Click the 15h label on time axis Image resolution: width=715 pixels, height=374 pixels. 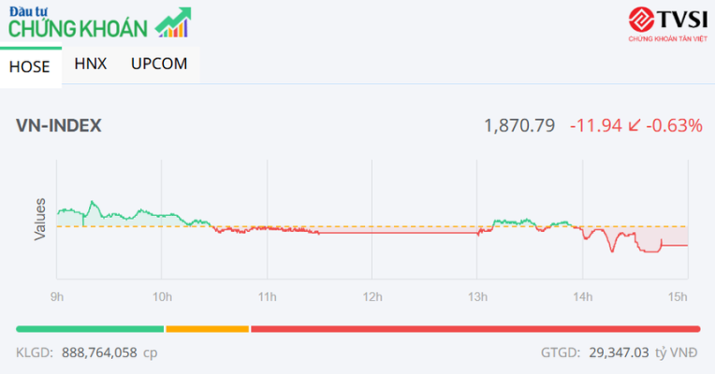pyautogui.click(x=678, y=297)
